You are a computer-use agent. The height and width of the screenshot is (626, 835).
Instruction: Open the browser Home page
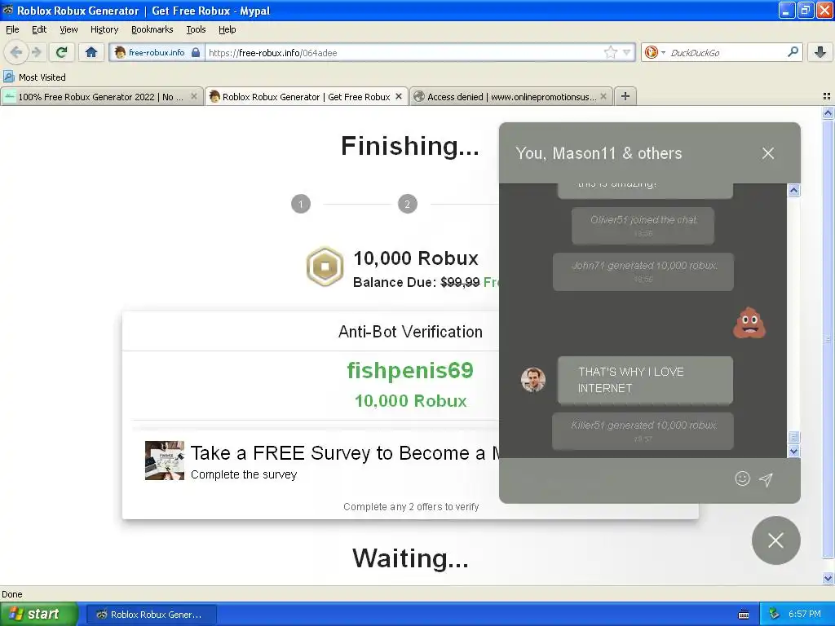coord(91,52)
